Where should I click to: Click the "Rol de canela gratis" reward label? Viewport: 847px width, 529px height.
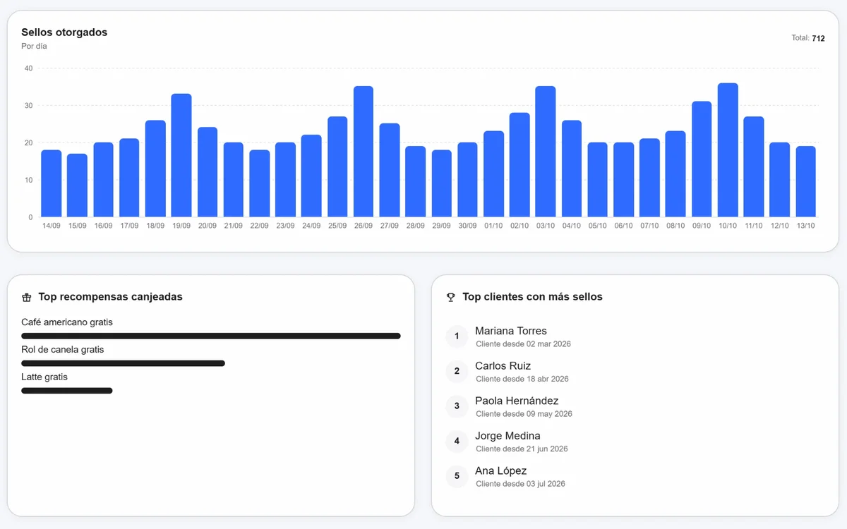click(63, 350)
